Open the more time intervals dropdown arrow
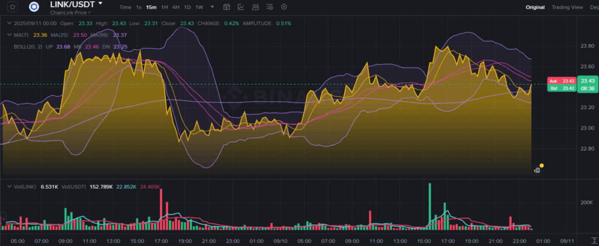This screenshot has height=246, width=599. tap(211, 7)
